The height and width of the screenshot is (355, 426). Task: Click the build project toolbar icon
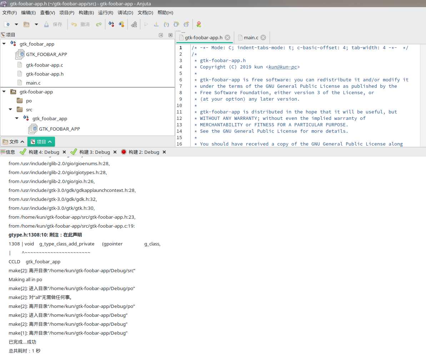121,24
